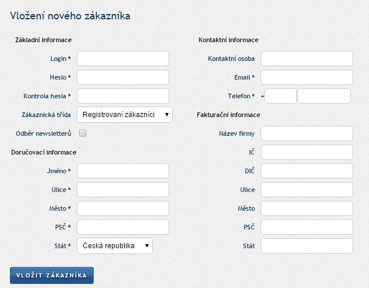Click the Jméno input field
369x288 pixels.
[123, 171]
